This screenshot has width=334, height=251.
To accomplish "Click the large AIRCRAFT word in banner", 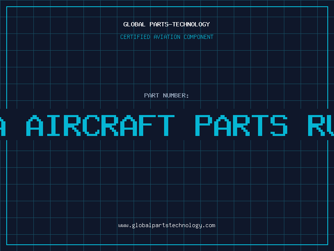I will pyautogui.click(x=100, y=125).
